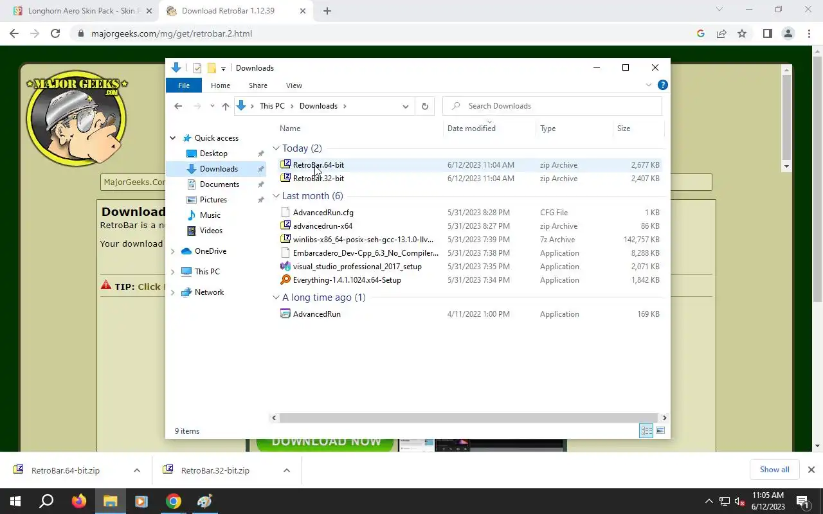Open options for RetroBar.32-bit.zip download
This screenshot has height=514, width=823.
point(287,470)
